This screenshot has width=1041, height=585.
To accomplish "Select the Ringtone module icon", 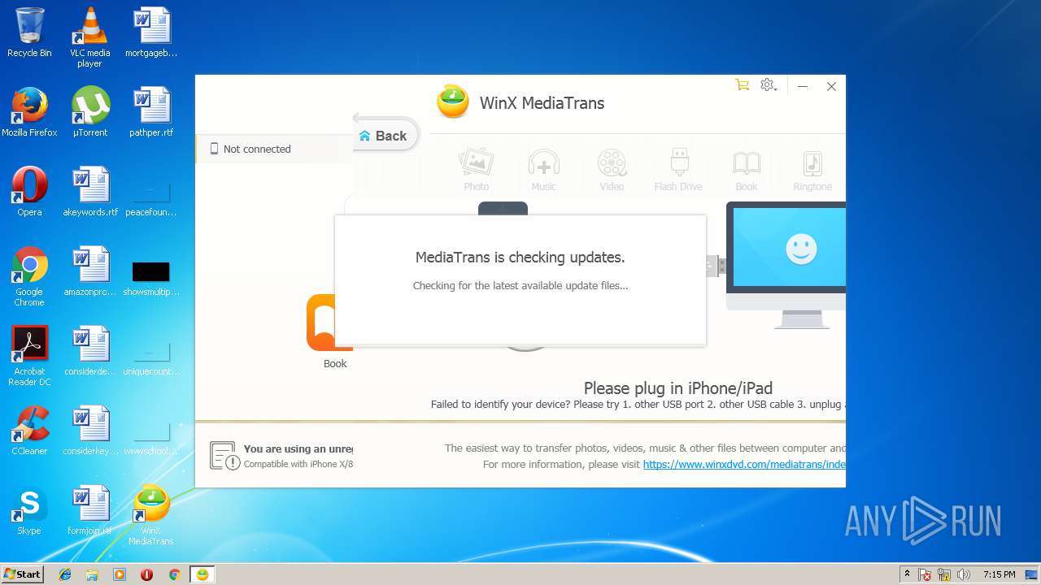I will 812,170.
